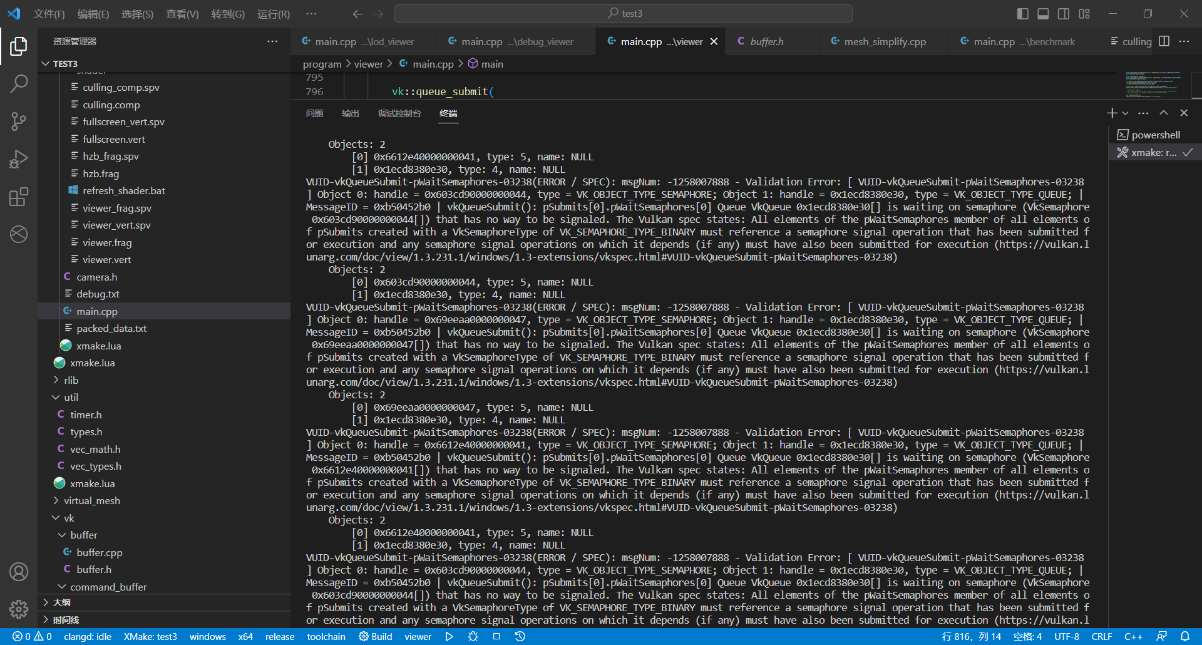Open the debug settings gear in the status bar
This screenshot has width=1202, height=645.
click(473, 636)
